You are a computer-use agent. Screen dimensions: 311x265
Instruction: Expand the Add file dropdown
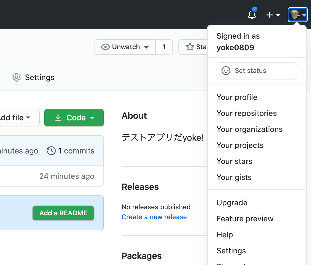19,118
